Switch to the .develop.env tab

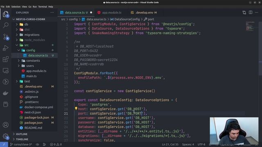(146, 13)
